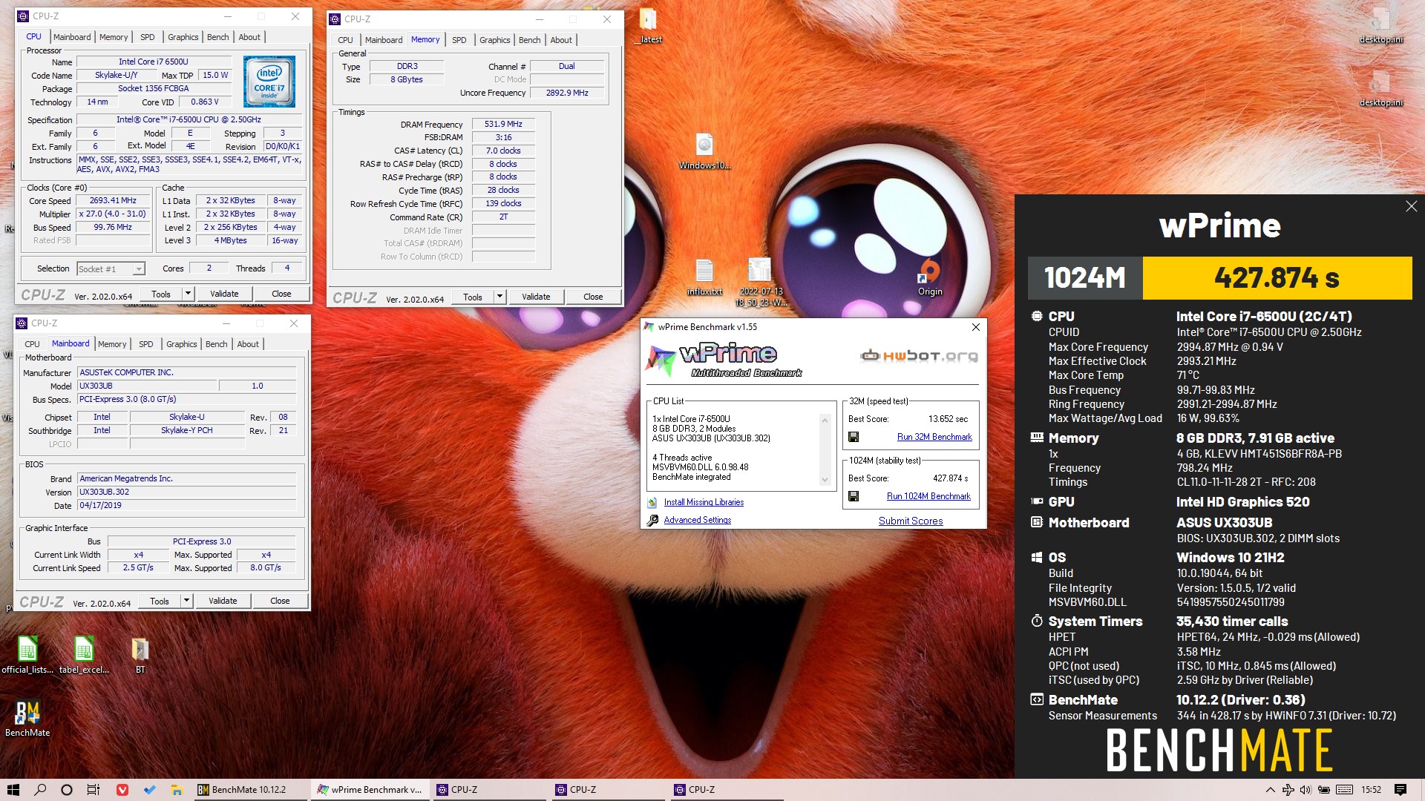1425x801 pixels.
Task: Click the Advanced Settings wrench icon
Action: [652, 520]
